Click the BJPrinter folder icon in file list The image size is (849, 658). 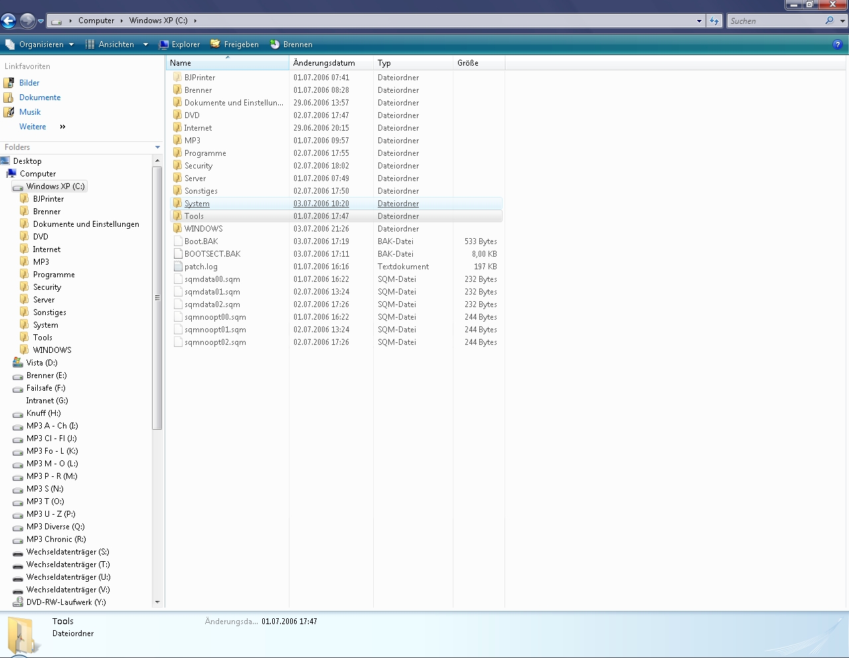(x=177, y=77)
